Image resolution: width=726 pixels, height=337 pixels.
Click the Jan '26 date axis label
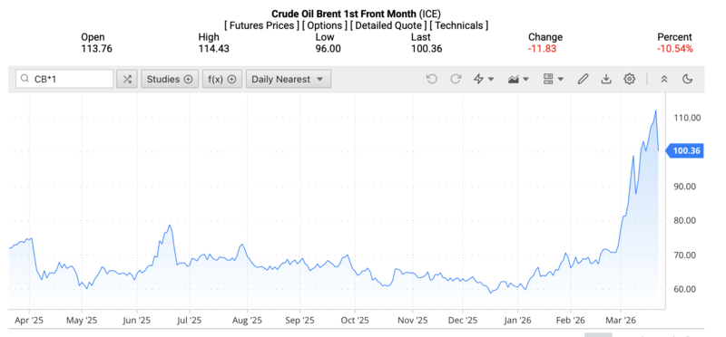point(517,320)
